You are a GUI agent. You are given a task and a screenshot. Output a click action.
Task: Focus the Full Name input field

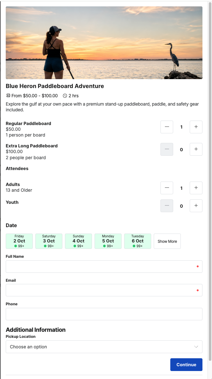pyautogui.click(x=104, y=267)
